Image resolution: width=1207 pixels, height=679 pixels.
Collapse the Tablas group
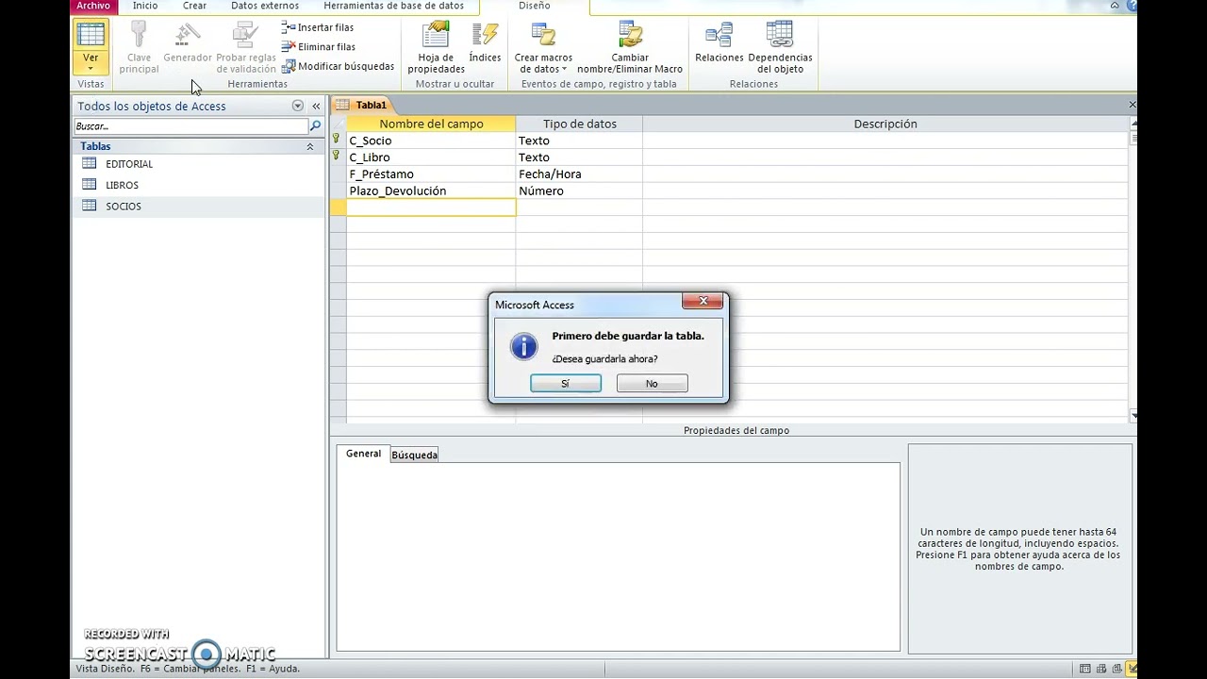[x=309, y=146]
